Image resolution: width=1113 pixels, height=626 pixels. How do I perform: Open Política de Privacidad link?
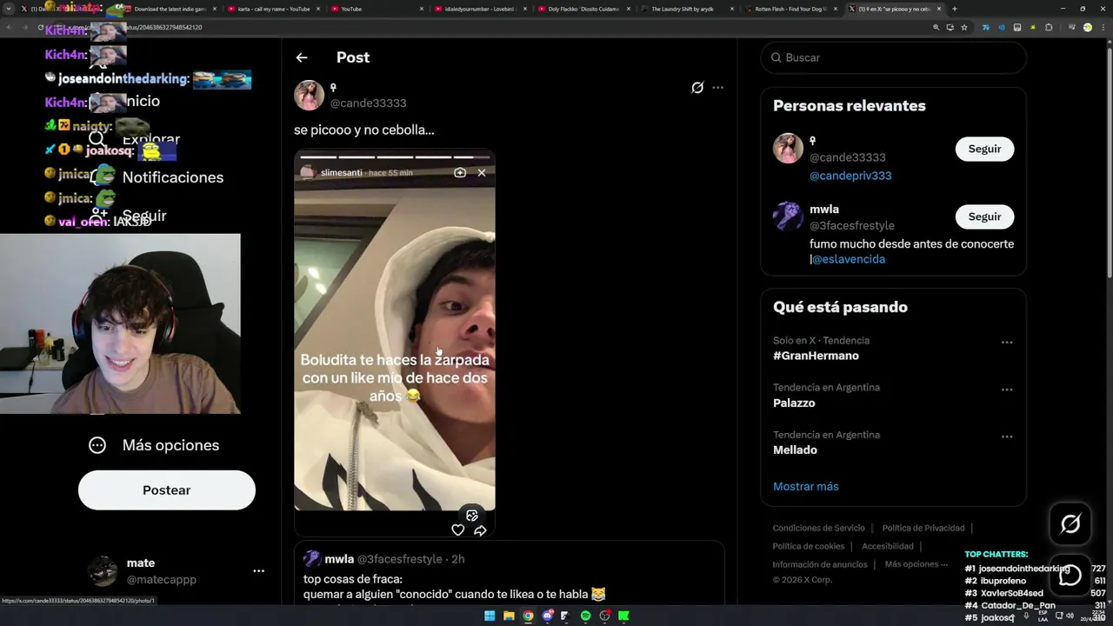click(923, 528)
